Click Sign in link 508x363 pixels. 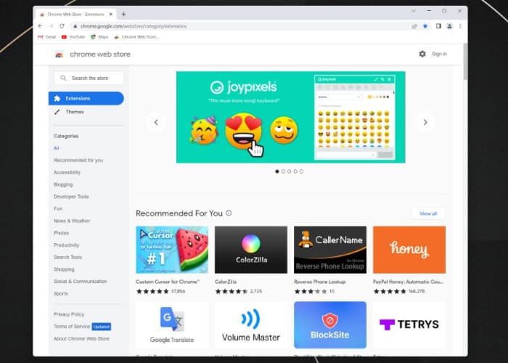coord(439,54)
